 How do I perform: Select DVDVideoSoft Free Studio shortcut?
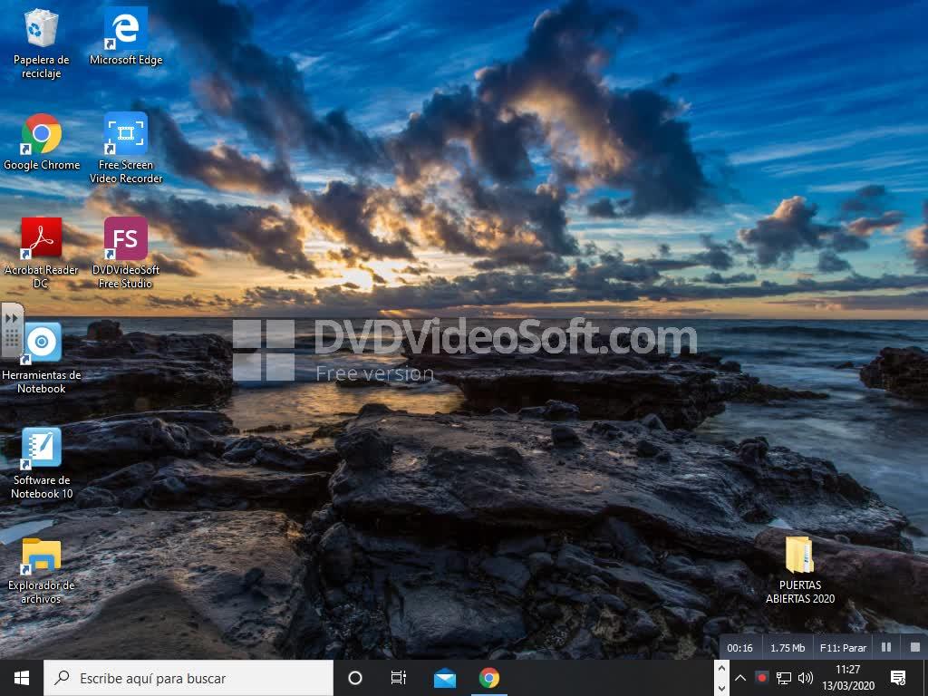coord(125,254)
